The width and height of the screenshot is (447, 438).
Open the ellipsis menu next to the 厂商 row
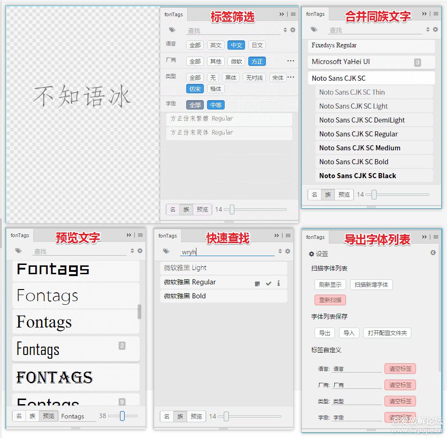pyautogui.click(x=290, y=61)
